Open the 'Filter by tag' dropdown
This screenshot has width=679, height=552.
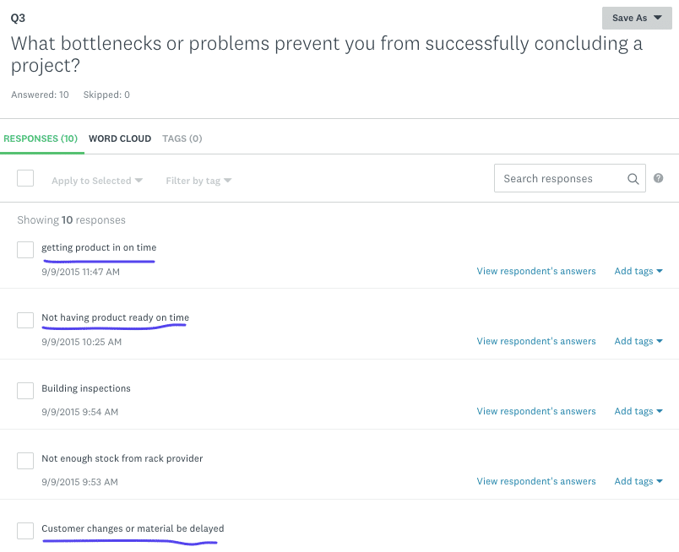click(x=198, y=178)
